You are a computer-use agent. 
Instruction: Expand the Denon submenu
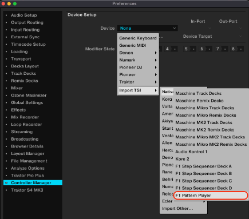point(138,53)
